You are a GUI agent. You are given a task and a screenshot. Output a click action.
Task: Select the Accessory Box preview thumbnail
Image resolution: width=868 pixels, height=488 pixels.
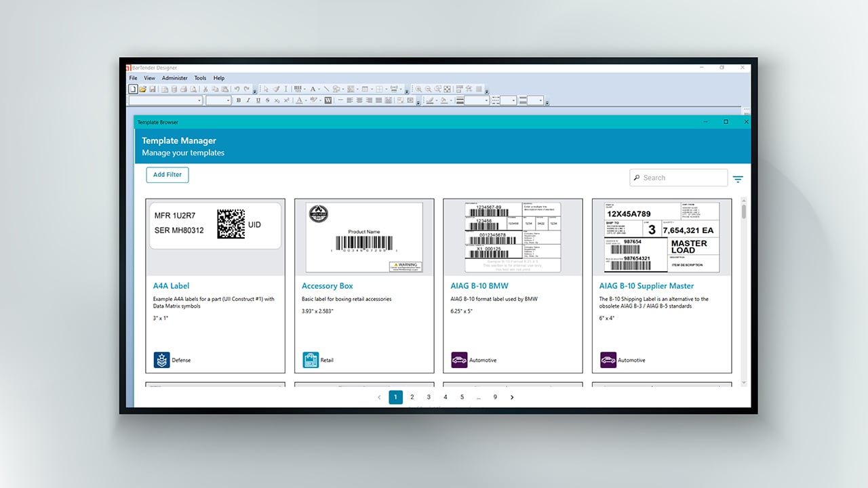coord(364,237)
